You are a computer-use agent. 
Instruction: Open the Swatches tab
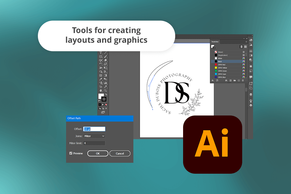pyautogui.click(x=215, y=42)
